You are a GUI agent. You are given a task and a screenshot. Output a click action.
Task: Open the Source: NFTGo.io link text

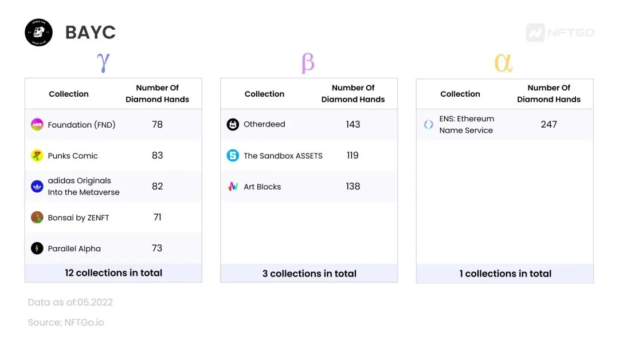click(x=66, y=323)
